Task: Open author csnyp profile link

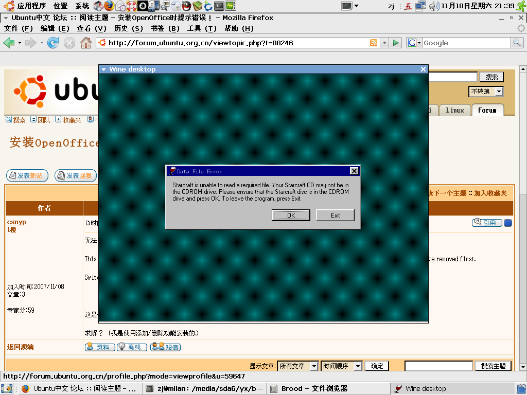Action: [16, 222]
